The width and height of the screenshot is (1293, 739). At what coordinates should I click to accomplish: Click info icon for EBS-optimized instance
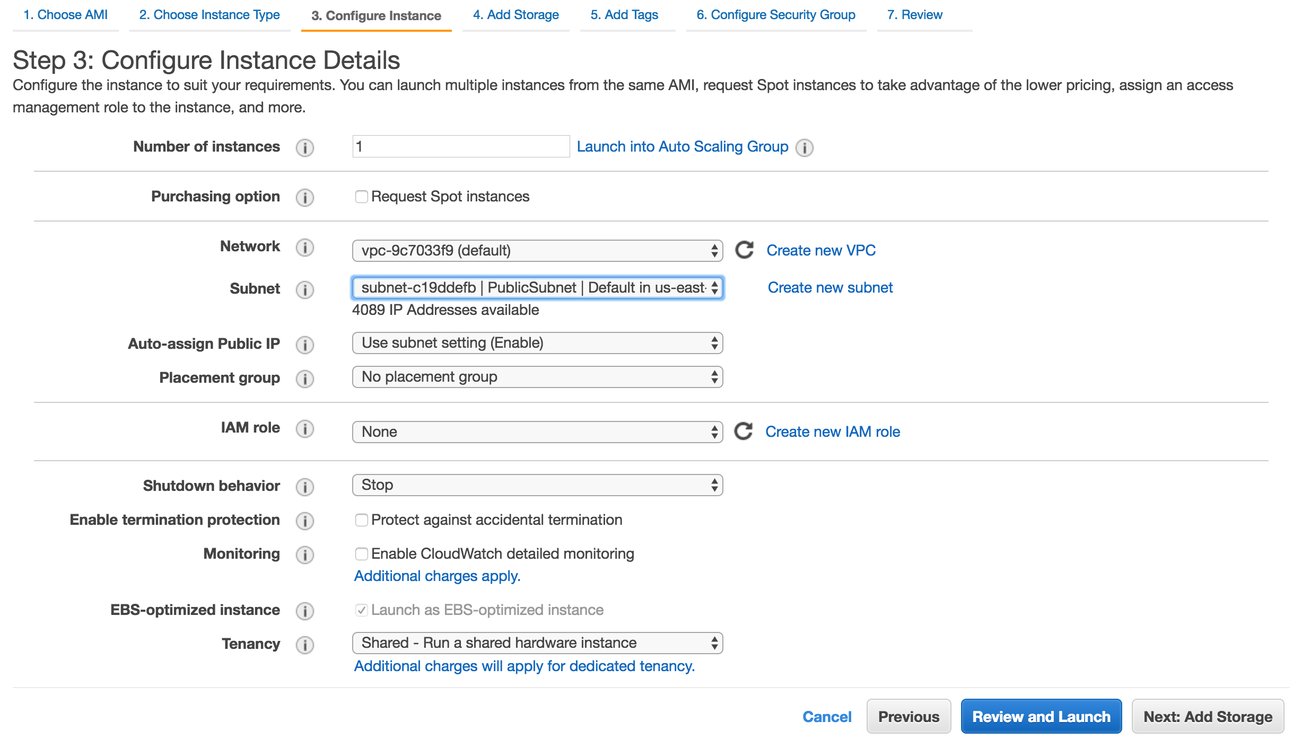click(x=304, y=611)
